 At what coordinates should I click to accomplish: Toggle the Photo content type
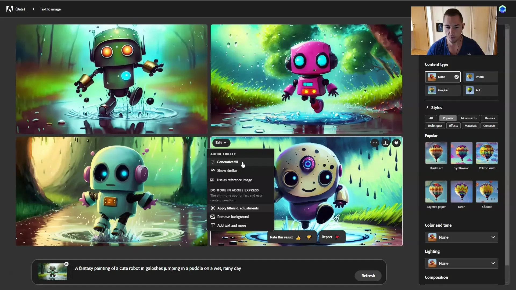click(481, 77)
